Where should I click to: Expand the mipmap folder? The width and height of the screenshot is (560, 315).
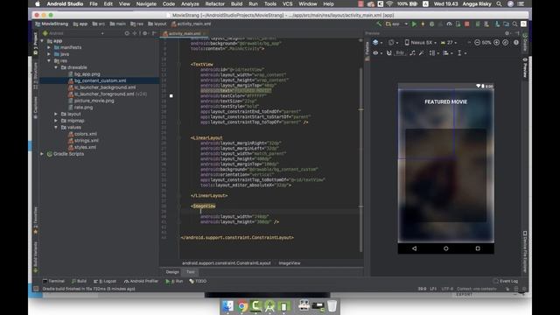[x=56, y=121]
